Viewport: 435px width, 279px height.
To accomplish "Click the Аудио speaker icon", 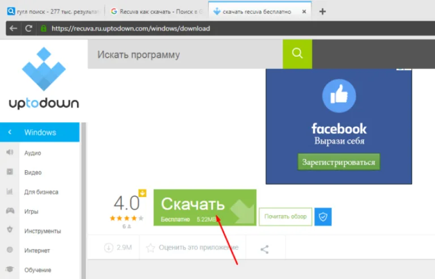I will [x=10, y=152].
